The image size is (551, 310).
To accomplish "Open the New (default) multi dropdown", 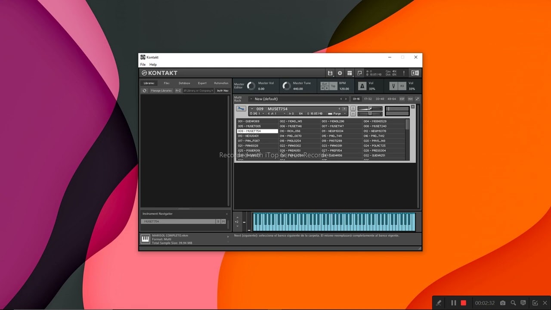I will coord(251,99).
